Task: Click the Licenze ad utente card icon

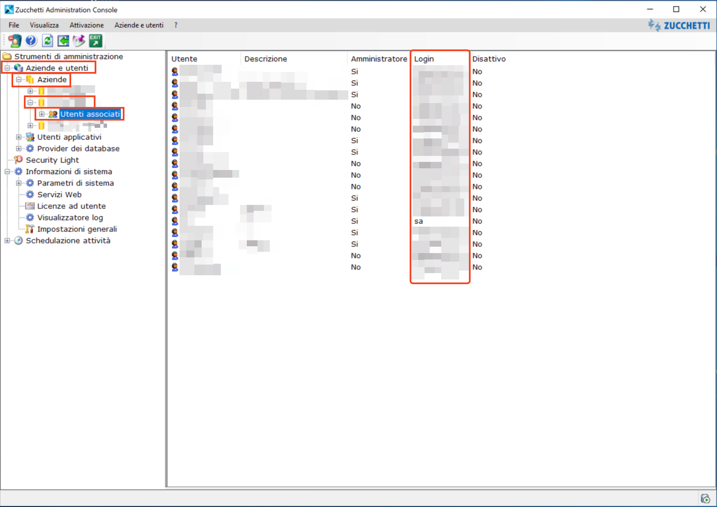Action: (30, 206)
